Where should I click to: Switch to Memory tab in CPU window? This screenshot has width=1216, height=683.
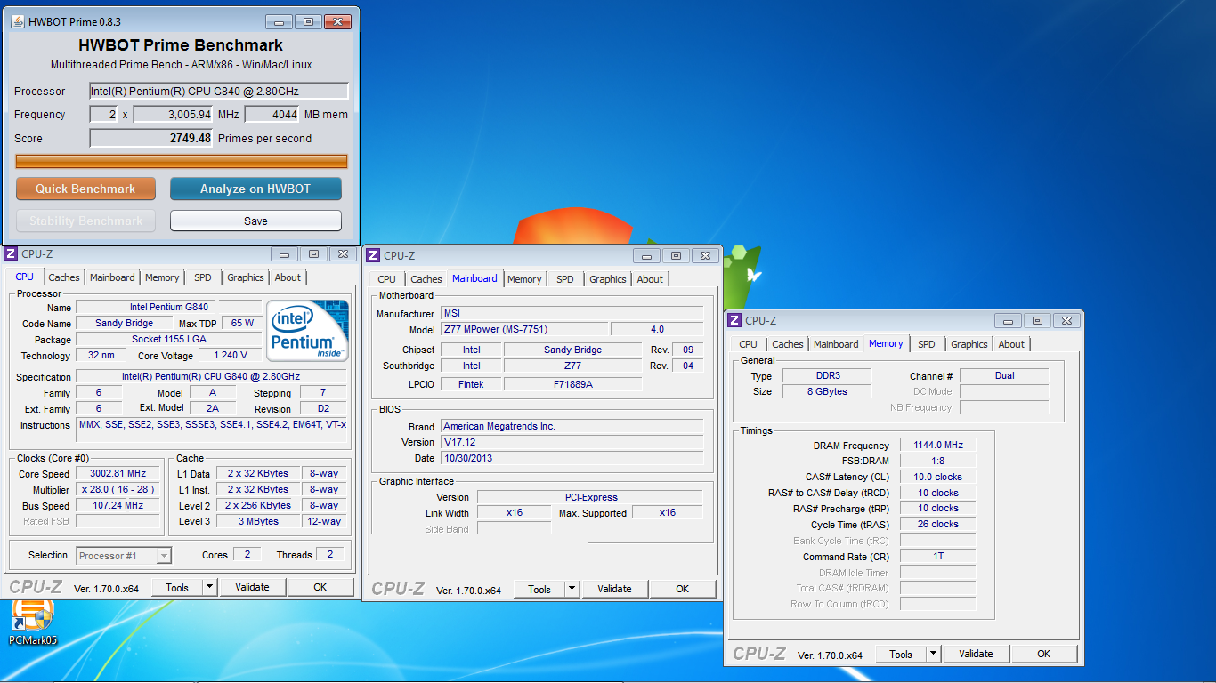[162, 277]
